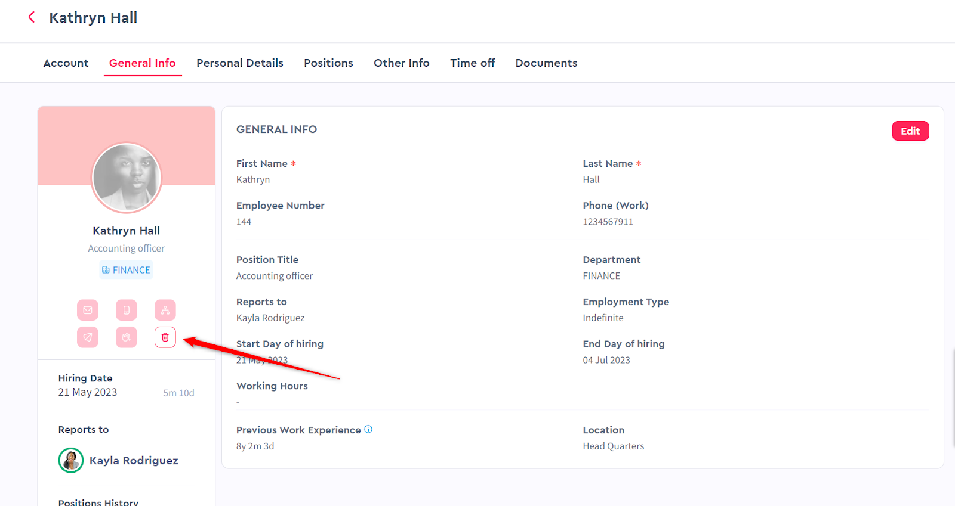Go back using the red chevron arrow

[32, 17]
